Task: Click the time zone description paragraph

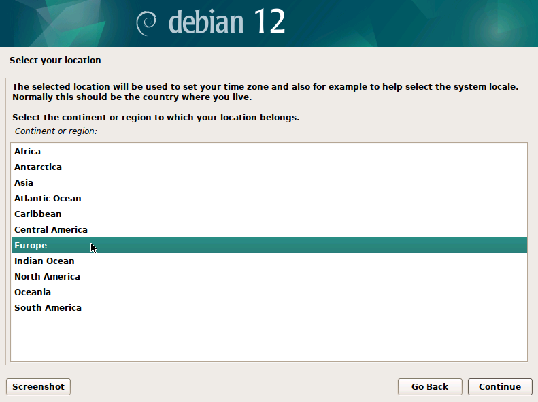Action: point(265,92)
